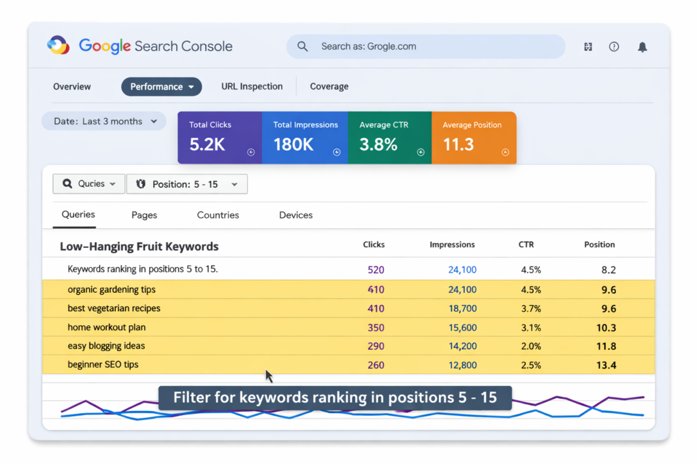Click the search icon on the Queries chip
Image resolution: width=697 pixels, height=464 pixels.
pyautogui.click(x=67, y=183)
